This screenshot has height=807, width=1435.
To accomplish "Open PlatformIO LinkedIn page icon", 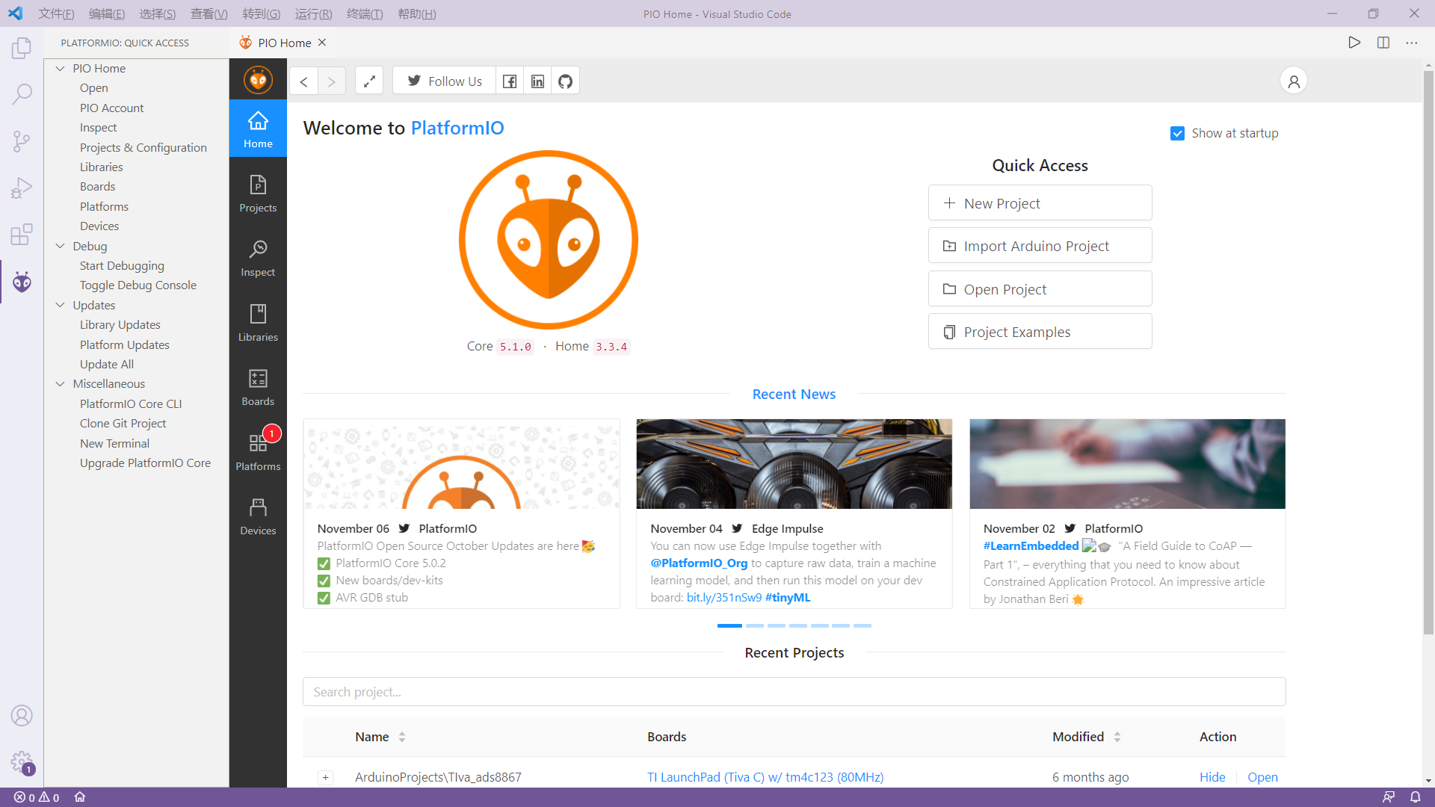I will coord(537,81).
